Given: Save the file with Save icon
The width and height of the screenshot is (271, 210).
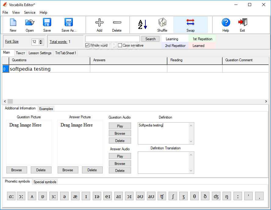Looking at the screenshot, I should pyautogui.click(x=47, y=25).
